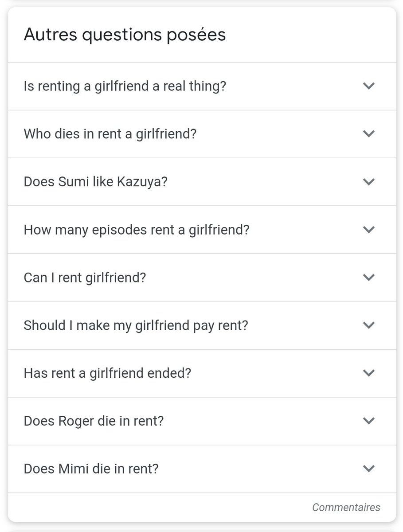Click the question text 'Can I rent girlfriend?'
The width and height of the screenshot is (403, 532).
coord(85,278)
